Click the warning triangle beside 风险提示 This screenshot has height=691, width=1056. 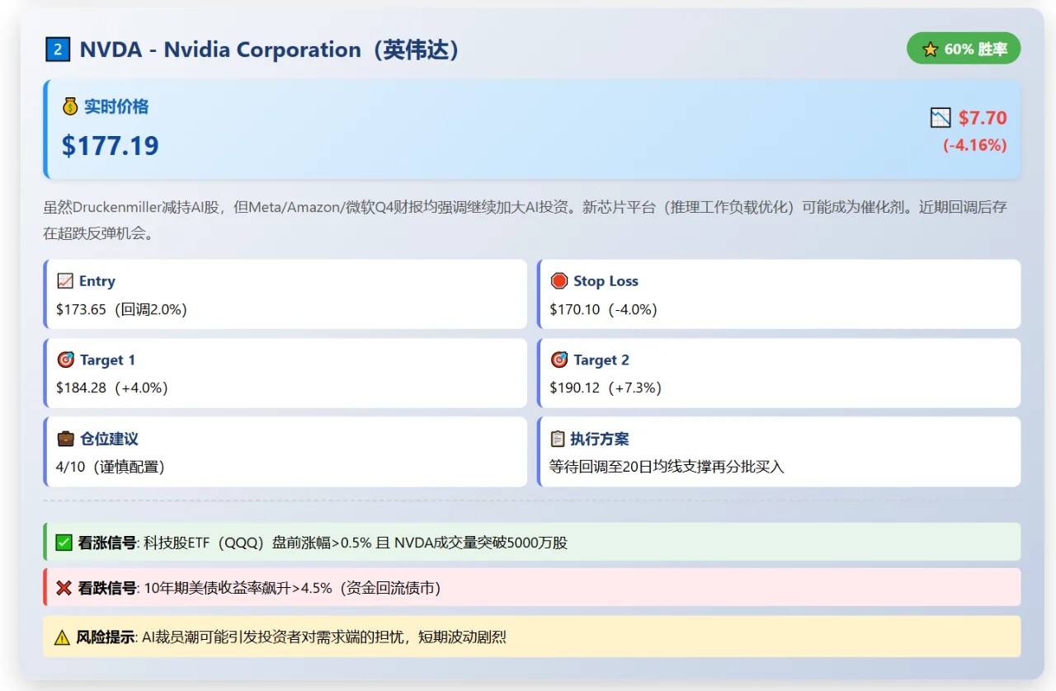(x=62, y=637)
